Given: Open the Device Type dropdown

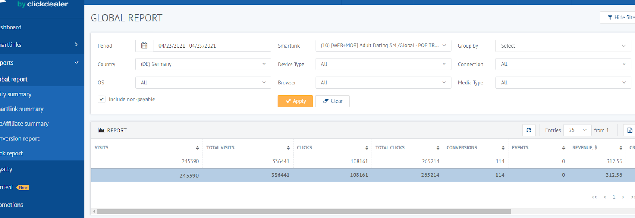Looking at the screenshot, I should (x=383, y=64).
